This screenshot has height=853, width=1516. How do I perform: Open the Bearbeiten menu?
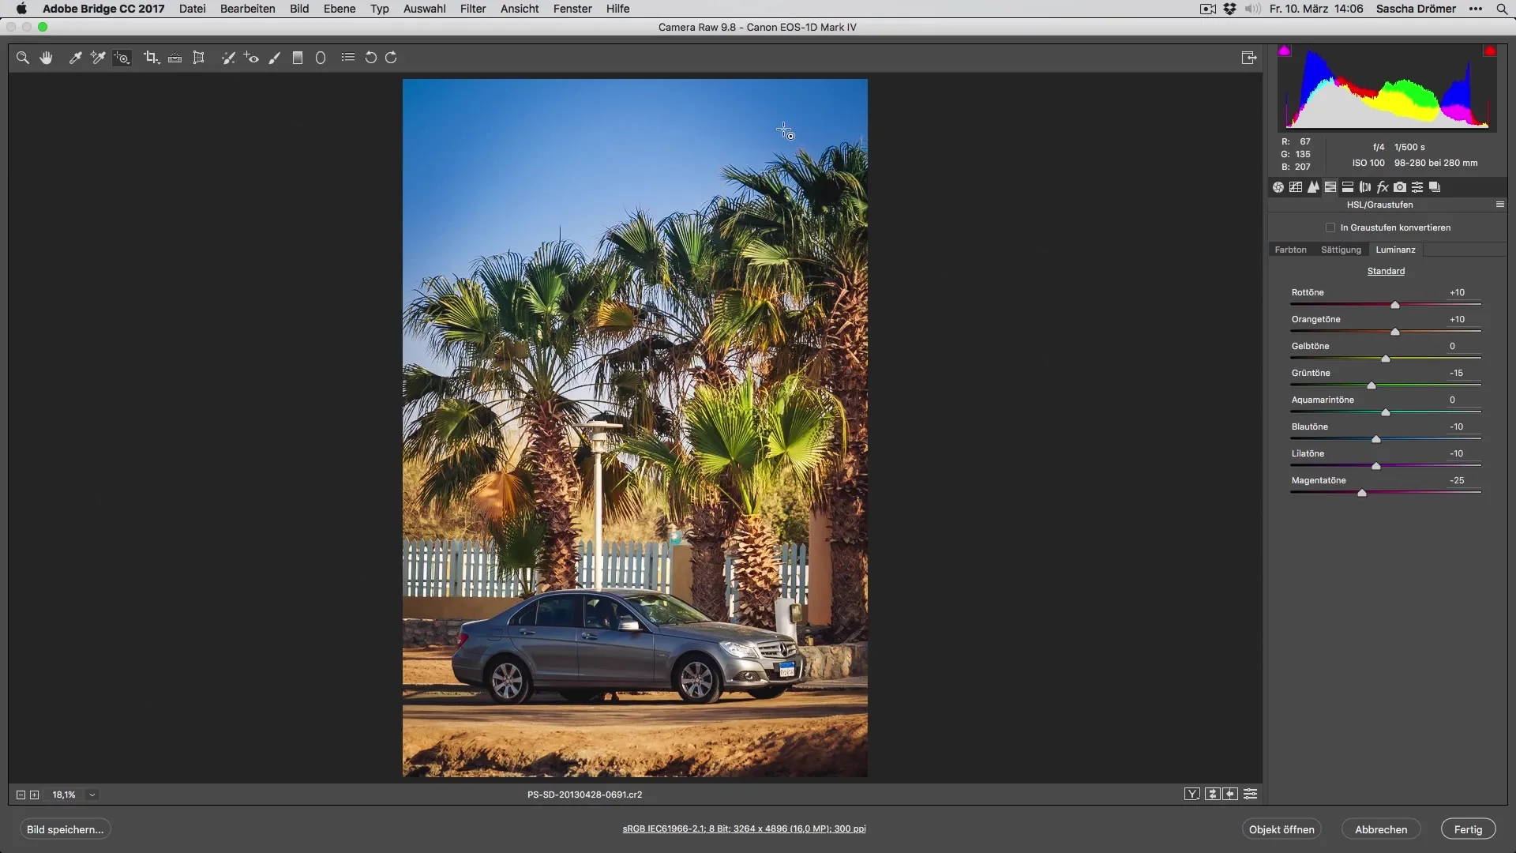[248, 9]
